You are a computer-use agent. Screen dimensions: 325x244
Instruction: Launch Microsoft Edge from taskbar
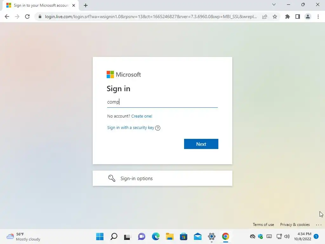coord(156,236)
